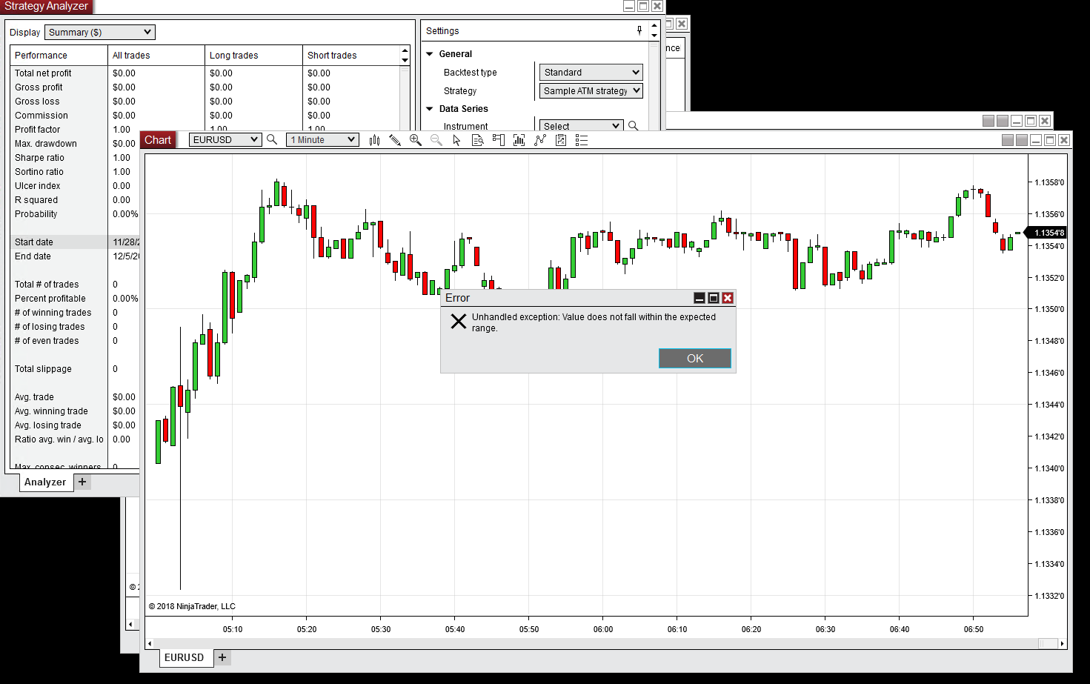Click OK in the Error dialog
This screenshot has height=684, width=1090.
(695, 358)
